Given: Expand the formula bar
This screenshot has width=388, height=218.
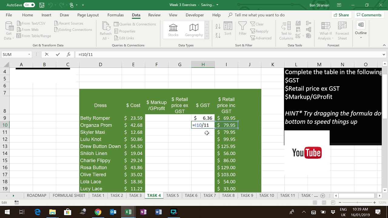Looking at the screenshot, I should pos(384,54).
